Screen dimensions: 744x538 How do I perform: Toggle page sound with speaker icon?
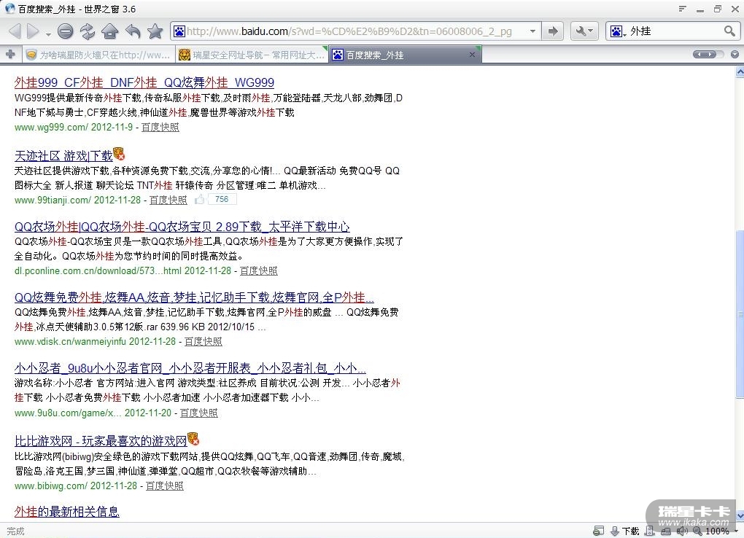tap(682, 531)
